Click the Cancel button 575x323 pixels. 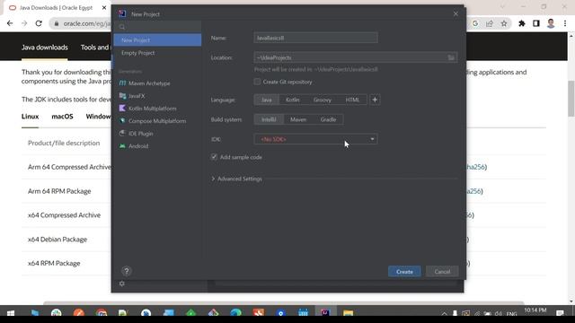tap(442, 272)
